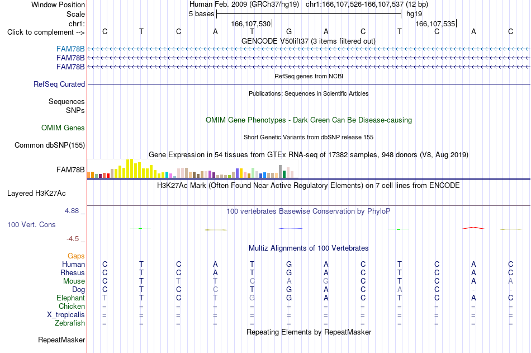Click the orange Gaps label
This screenshot has width=531, height=353.
click(x=76, y=256)
